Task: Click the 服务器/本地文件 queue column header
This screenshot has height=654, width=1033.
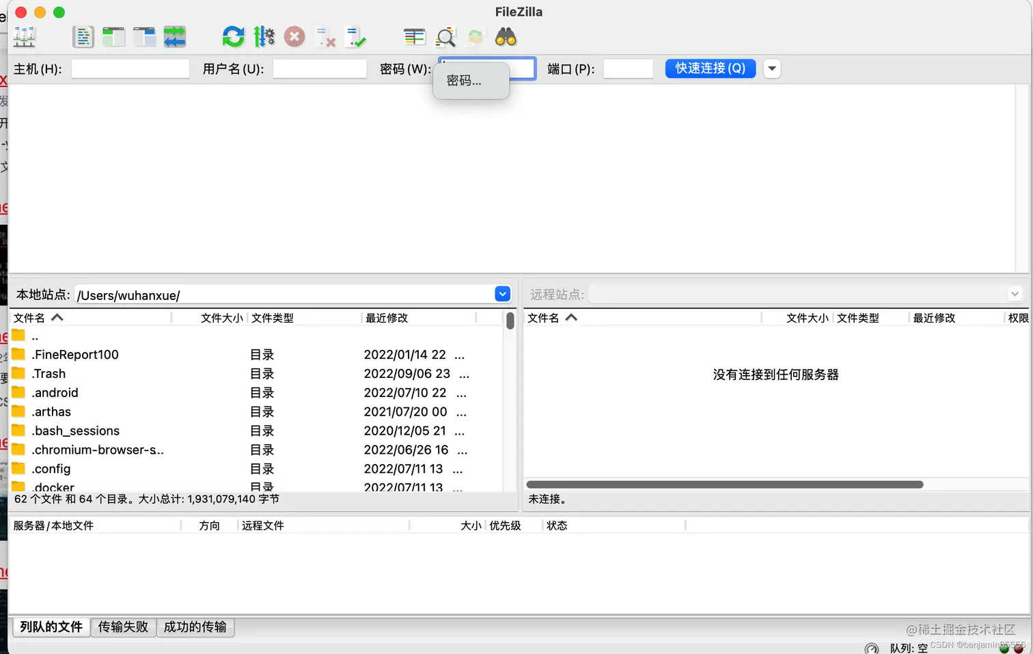Action: (x=96, y=526)
